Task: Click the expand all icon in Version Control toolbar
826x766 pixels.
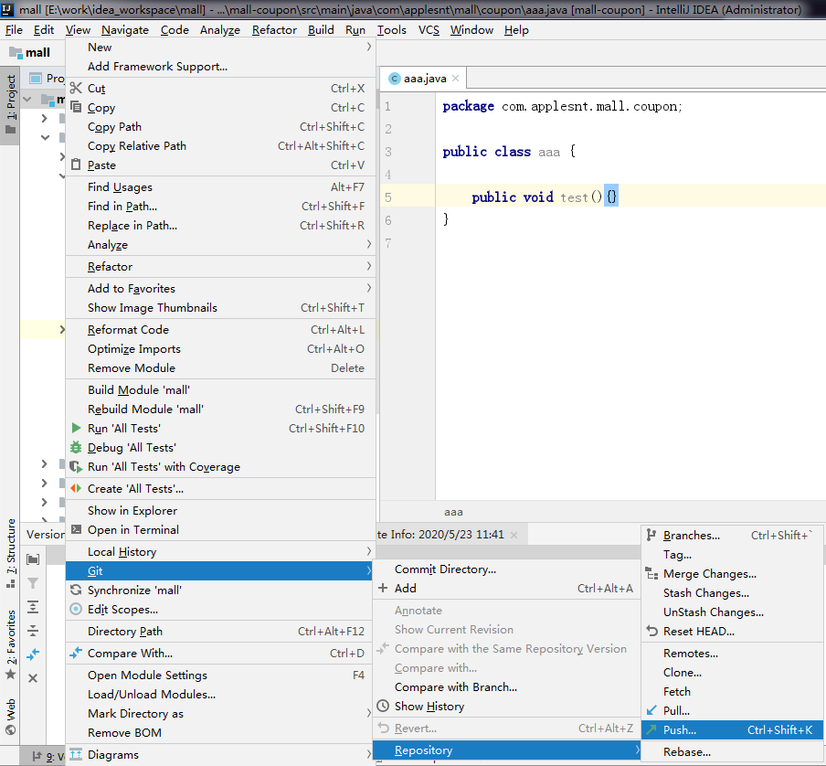Action: 33,607
